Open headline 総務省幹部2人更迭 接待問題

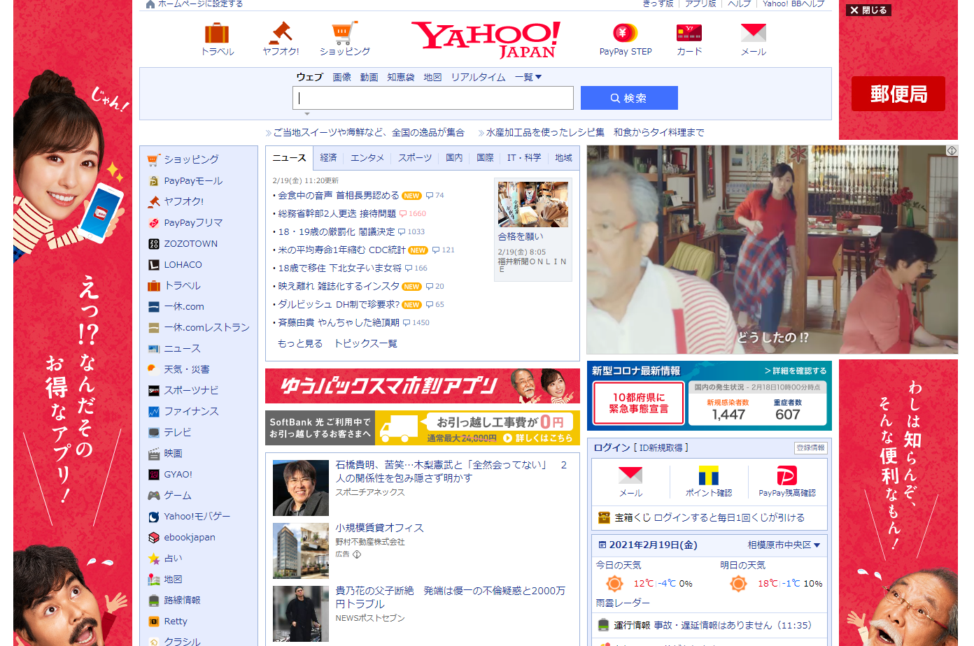coord(337,214)
